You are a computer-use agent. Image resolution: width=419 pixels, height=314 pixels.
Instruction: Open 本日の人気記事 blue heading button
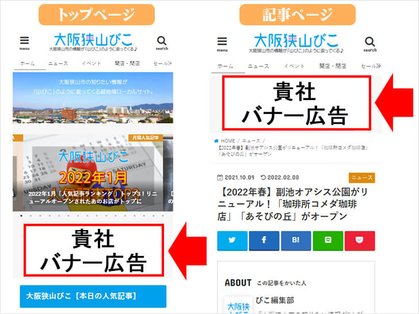93,296
